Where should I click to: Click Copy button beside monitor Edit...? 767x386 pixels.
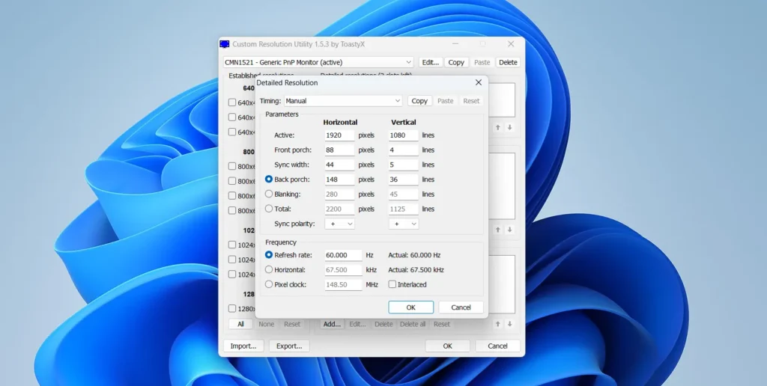456,63
